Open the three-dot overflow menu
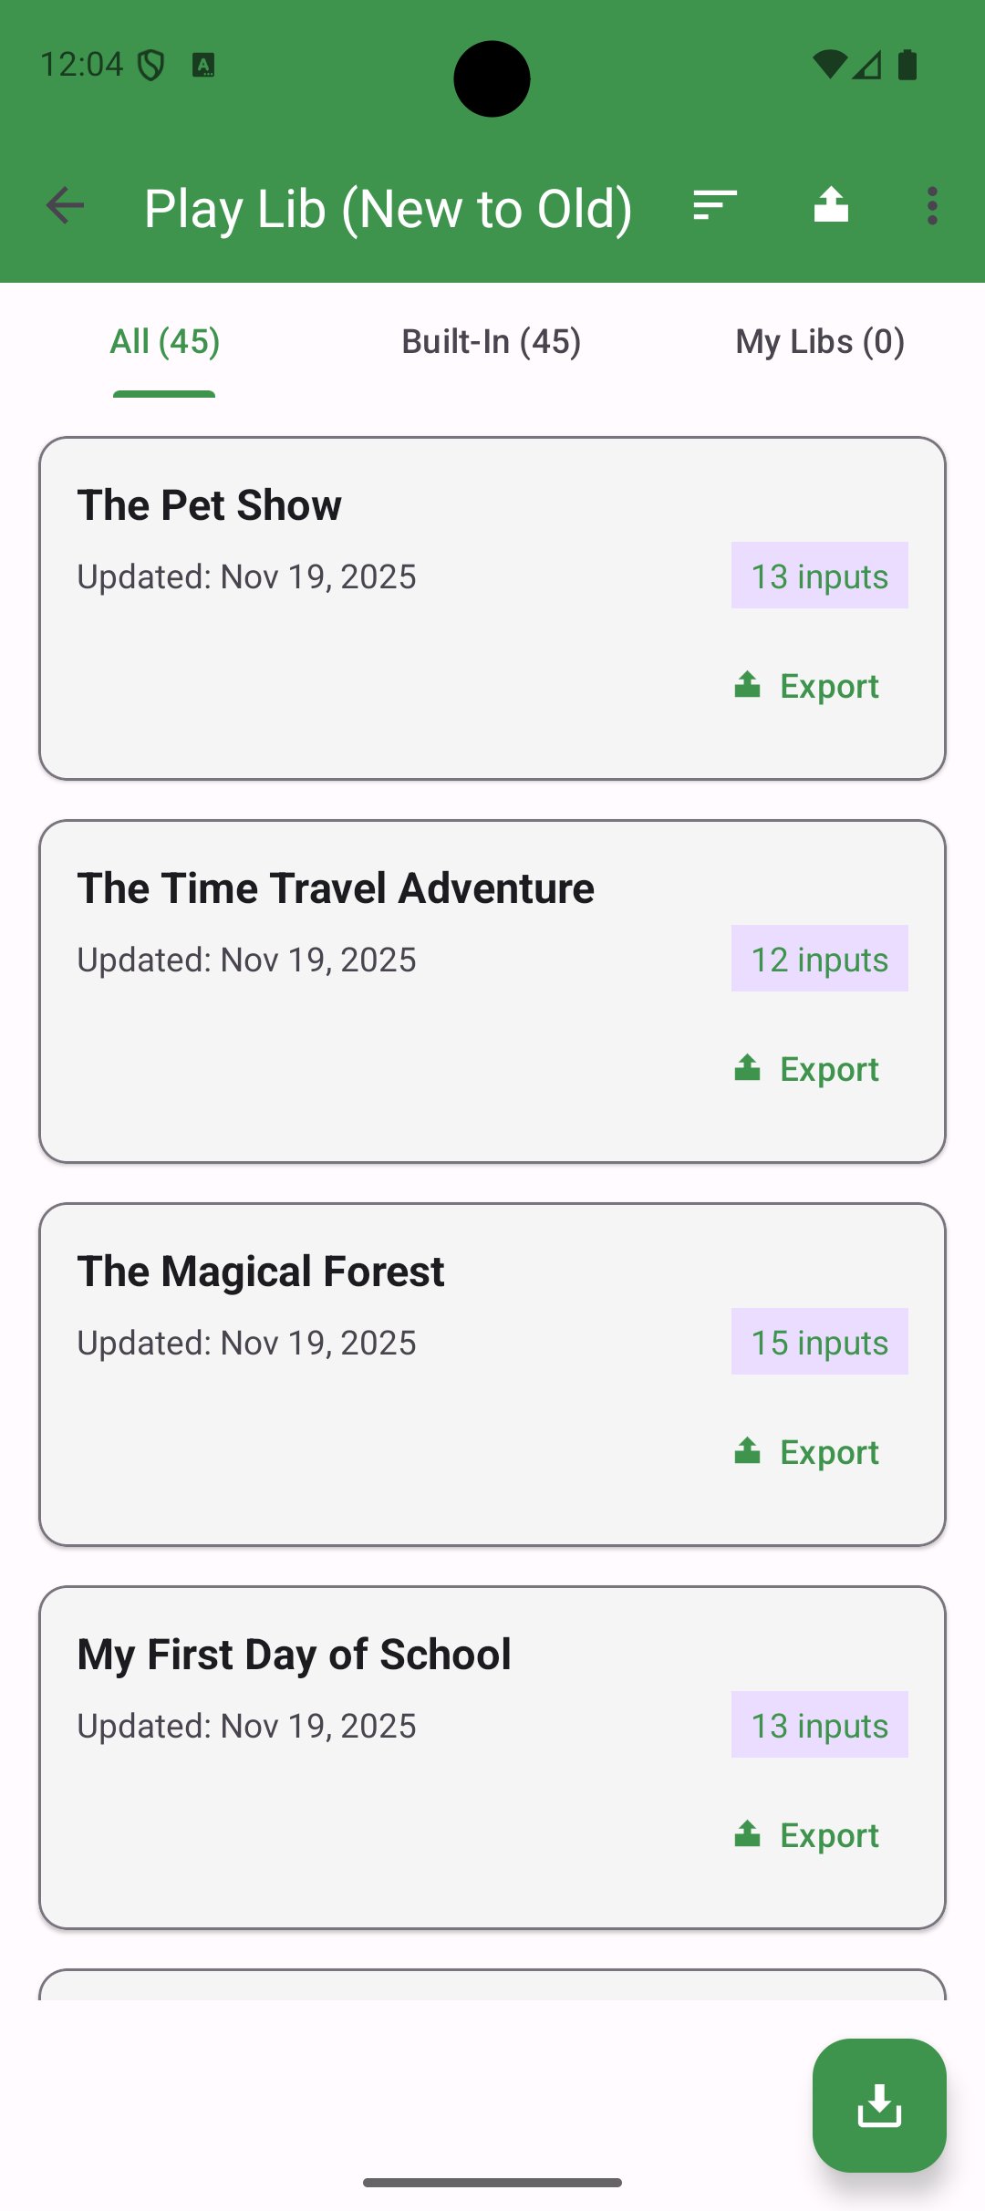This screenshot has height=2211, width=985. point(931,206)
